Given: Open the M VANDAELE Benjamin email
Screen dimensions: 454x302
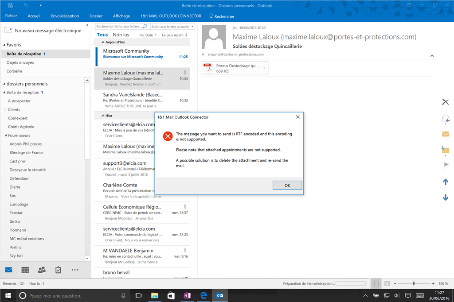Looking at the screenshot, I should coord(142,256).
